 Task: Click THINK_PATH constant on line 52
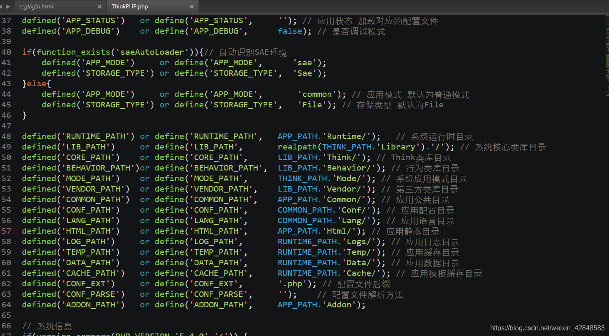click(302, 179)
